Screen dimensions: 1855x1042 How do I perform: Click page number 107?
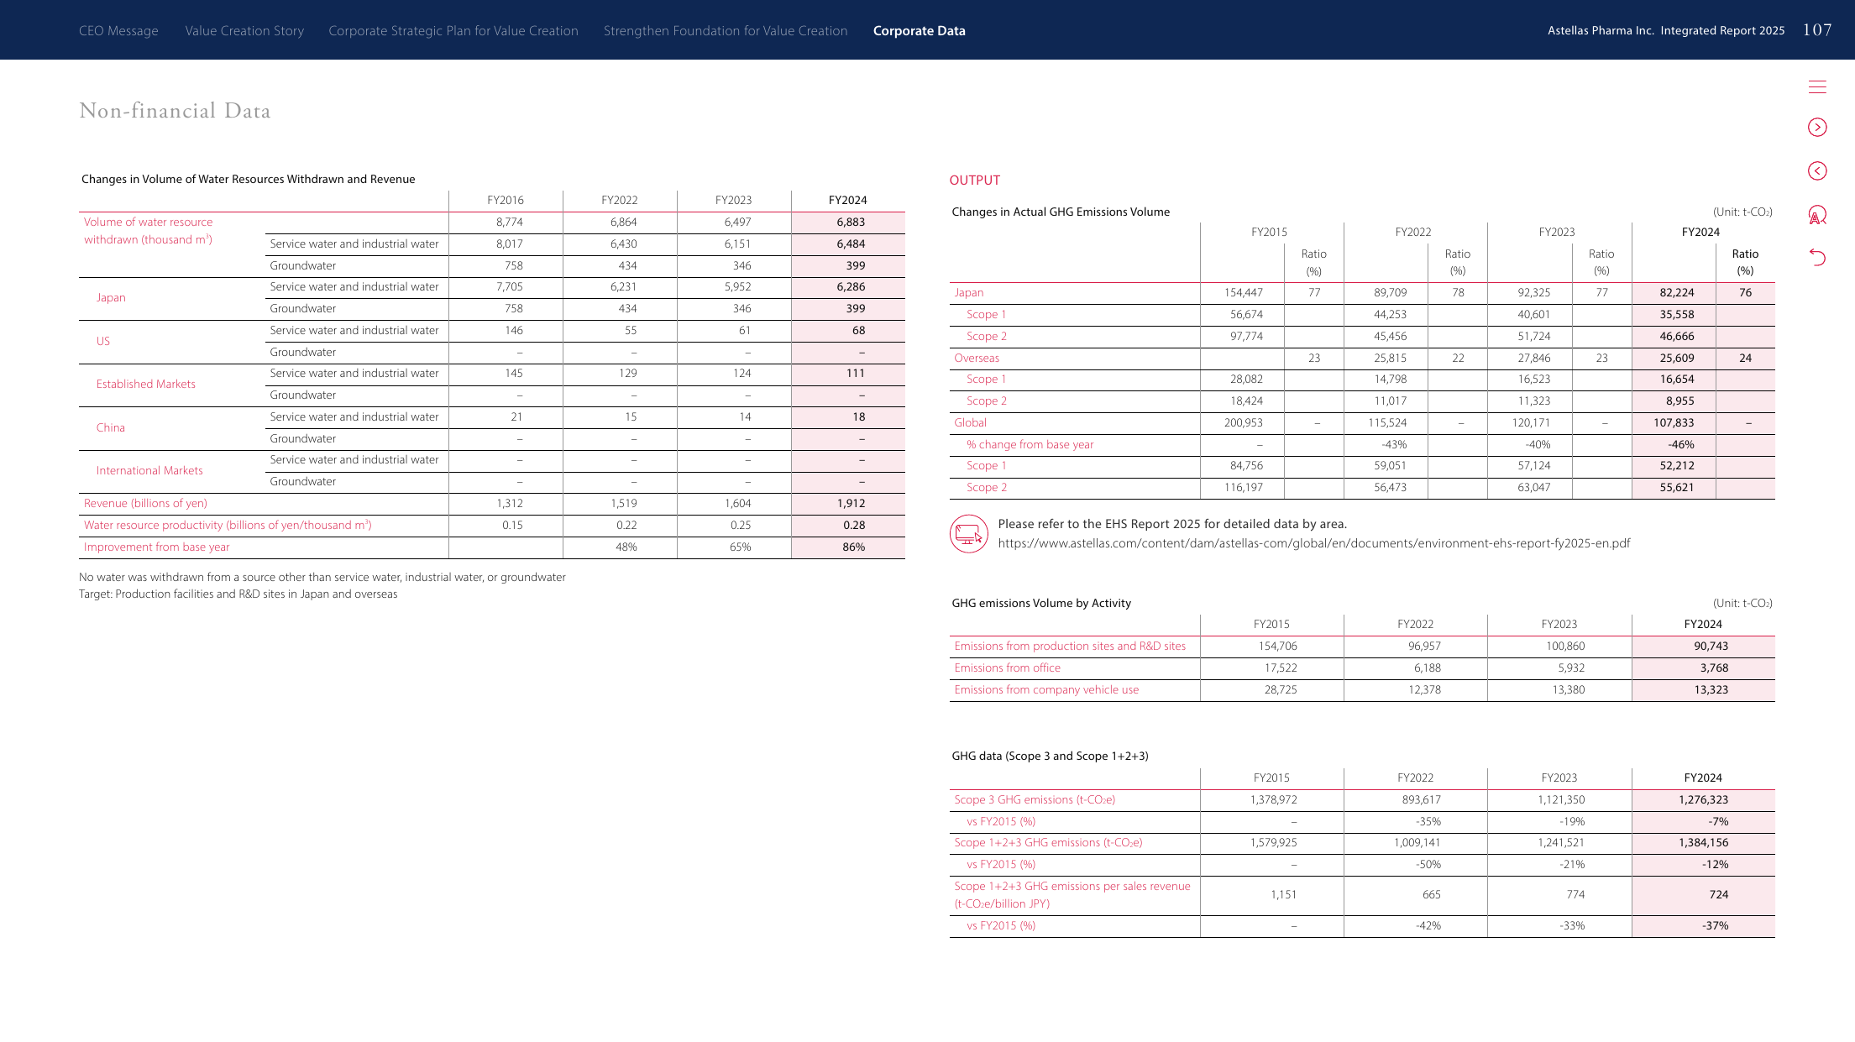(1817, 30)
